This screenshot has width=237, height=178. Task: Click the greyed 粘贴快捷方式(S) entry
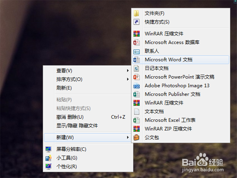pyautogui.click(x=87, y=108)
